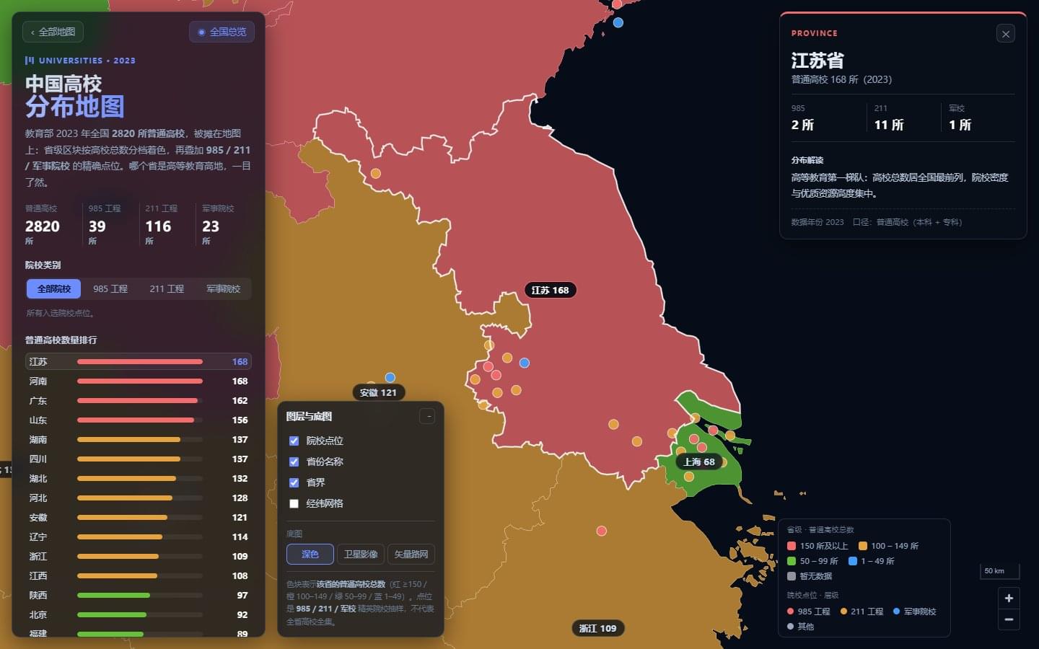Open the 全国总览 national overview
The height and width of the screenshot is (649, 1039).
coord(222,32)
